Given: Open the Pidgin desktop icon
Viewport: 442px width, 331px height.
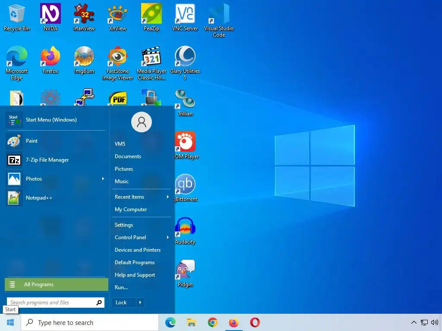Looking at the screenshot, I should coord(185,273).
